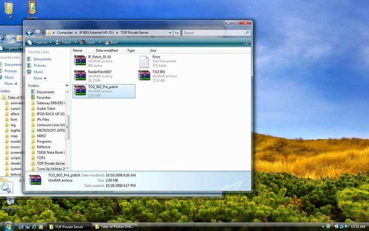This screenshot has height=231, width=369.
Task: Collapse the Folders pane chevron
Action: (x=67, y=85)
